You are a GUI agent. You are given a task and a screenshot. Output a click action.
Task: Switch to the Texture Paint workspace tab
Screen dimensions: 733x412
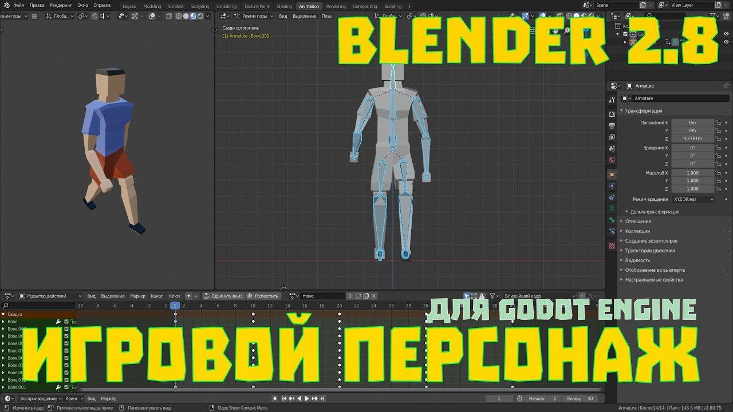coord(257,6)
